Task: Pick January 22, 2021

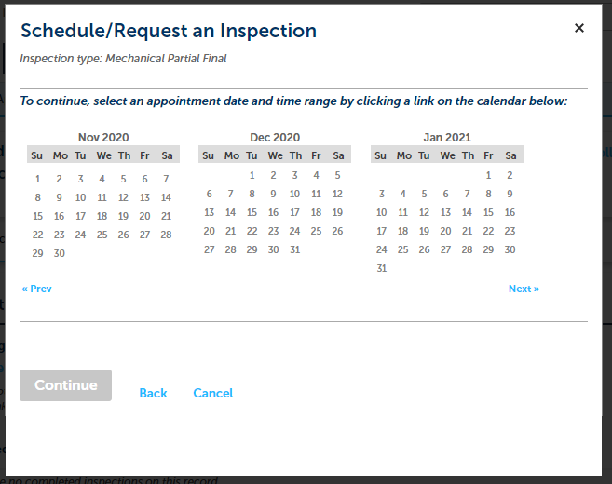Action: tap(488, 231)
